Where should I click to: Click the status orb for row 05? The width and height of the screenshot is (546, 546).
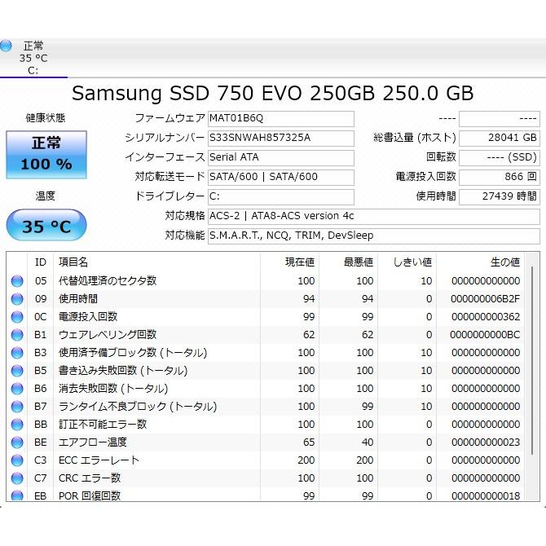(17, 281)
